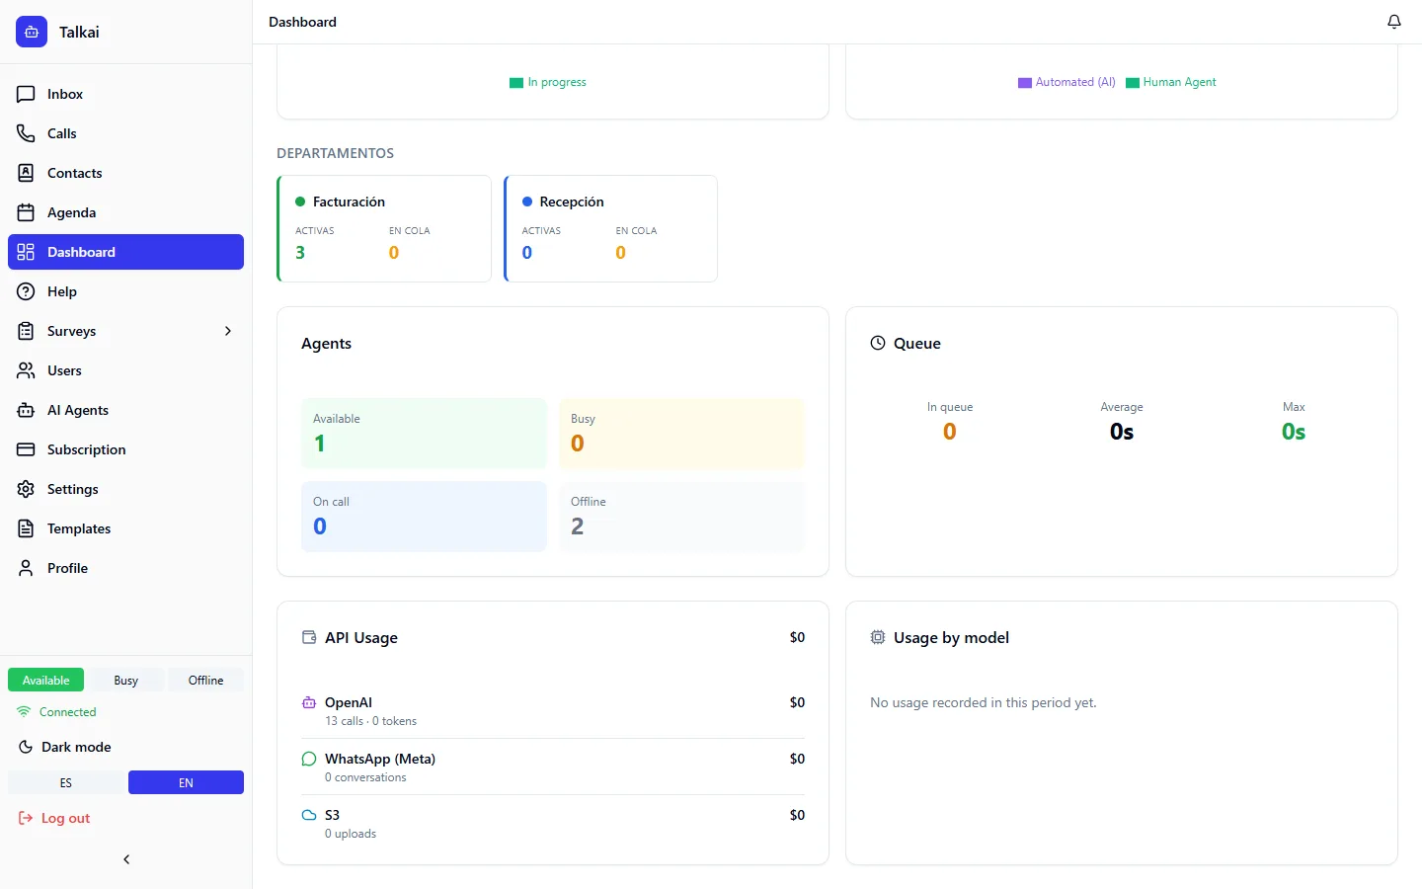Click the Automated (AI) legend swatch
This screenshot has width=1422, height=889.
[x=1025, y=83]
